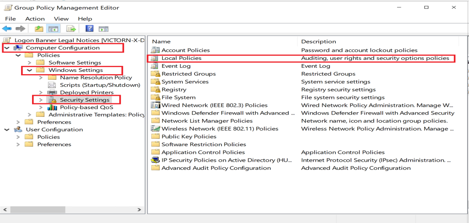
Task: Click the Export List toolbar icon
Action: (71, 29)
